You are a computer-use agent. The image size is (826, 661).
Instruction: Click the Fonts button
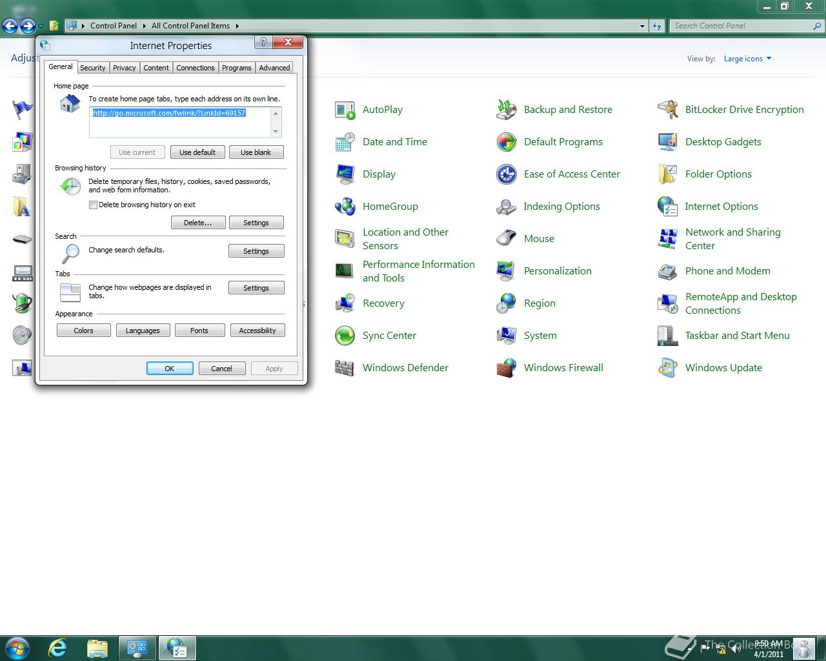pyautogui.click(x=199, y=330)
